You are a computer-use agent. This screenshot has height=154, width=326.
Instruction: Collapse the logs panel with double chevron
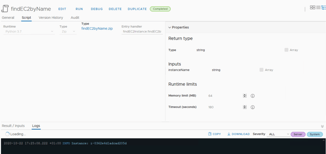[x=322, y=126]
